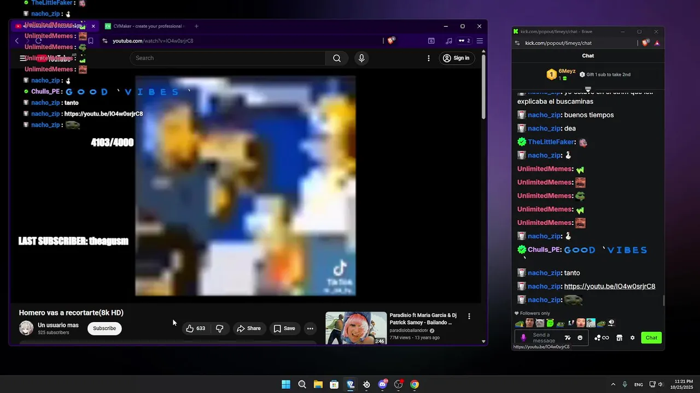
Task: Open new tab with plus button
Action: [x=196, y=26]
